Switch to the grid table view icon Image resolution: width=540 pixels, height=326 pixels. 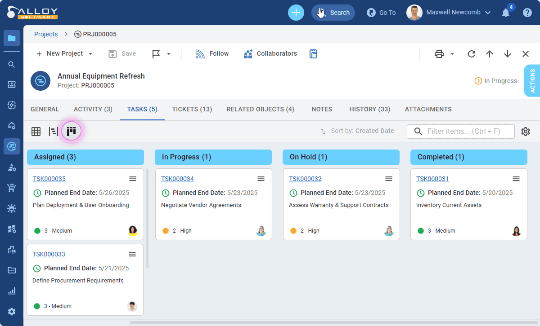click(x=36, y=132)
